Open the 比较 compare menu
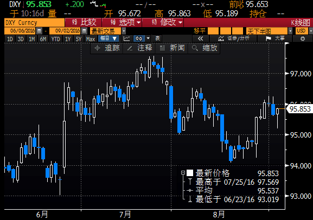The width and height of the screenshot is (313, 220). (84, 22)
